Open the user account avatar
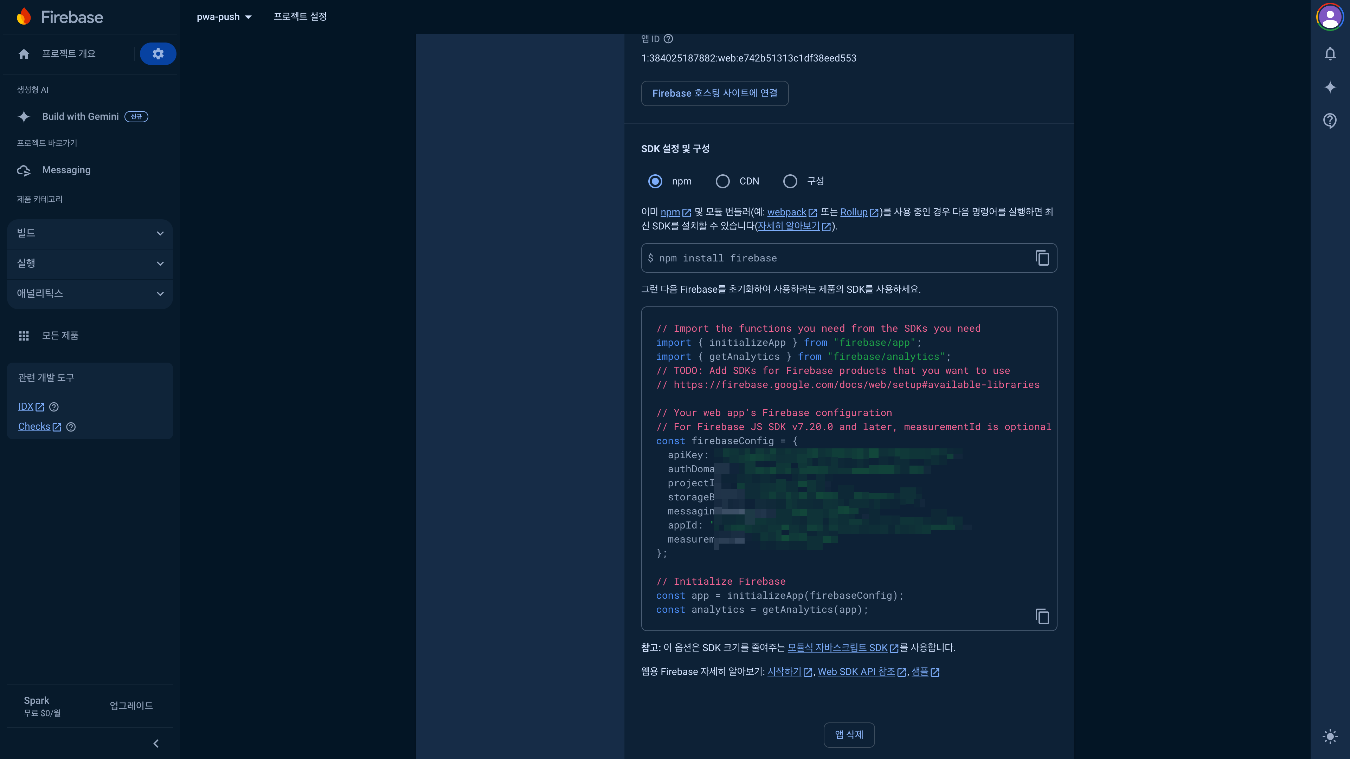 click(1330, 17)
